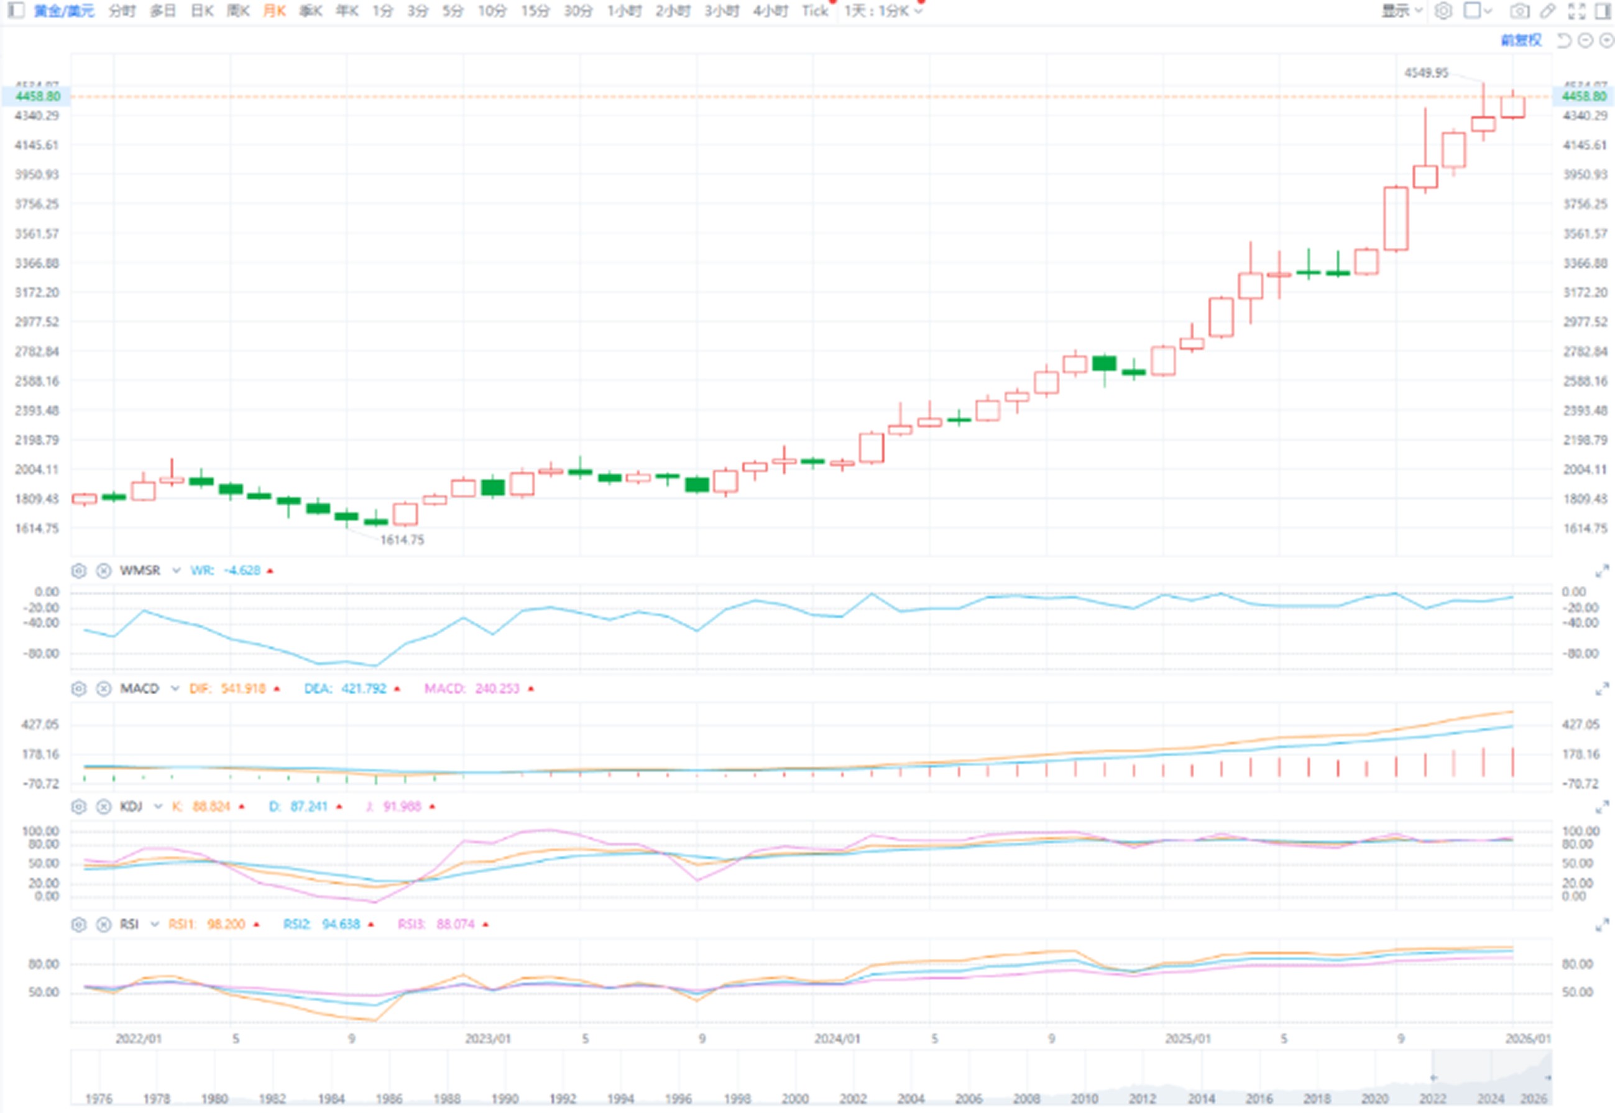Remove the WMSR indicator with its close icon
Viewport: 1615px width, 1113px height.
104,570
